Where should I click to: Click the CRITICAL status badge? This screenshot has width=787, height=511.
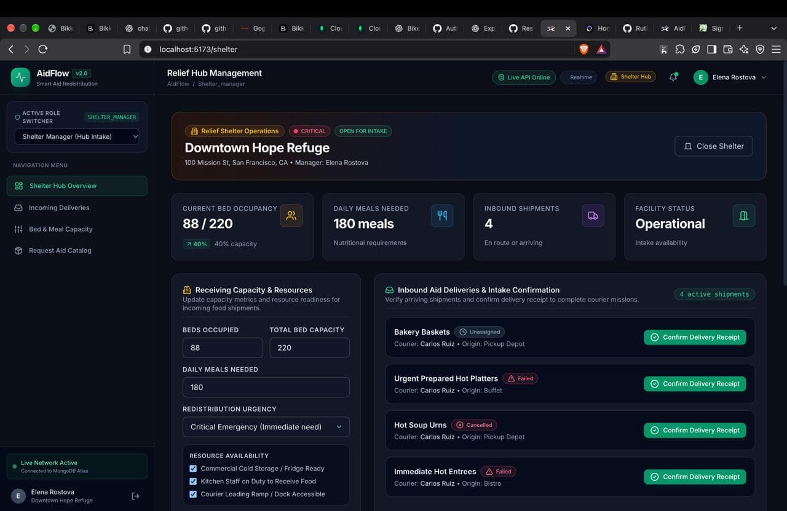coord(309,131)
